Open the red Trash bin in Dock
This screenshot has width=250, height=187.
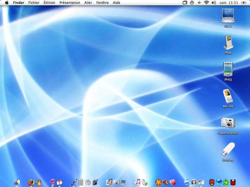click(x=233, y=182)
